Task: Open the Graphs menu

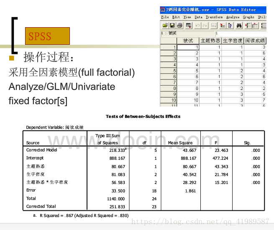Action: (x=248, y=17)
